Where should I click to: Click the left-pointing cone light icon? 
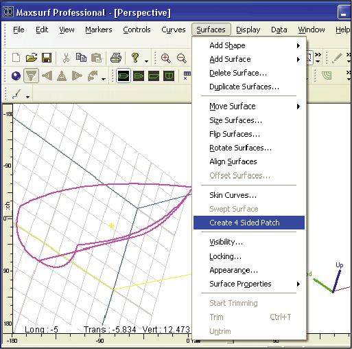(47, 76)
